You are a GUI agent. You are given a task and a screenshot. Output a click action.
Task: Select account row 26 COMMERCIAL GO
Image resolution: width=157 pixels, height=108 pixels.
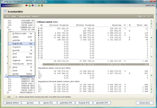click(x=20, y=27)
